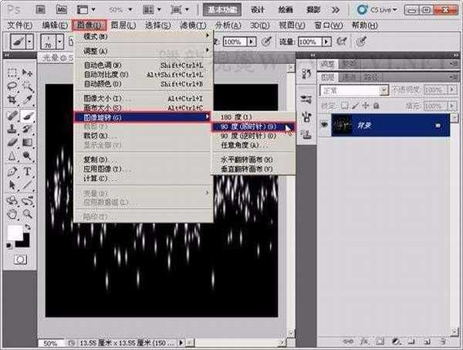The image size is (463, 350).
Task: Select the Move tool
Action: (x=28, y=73)
